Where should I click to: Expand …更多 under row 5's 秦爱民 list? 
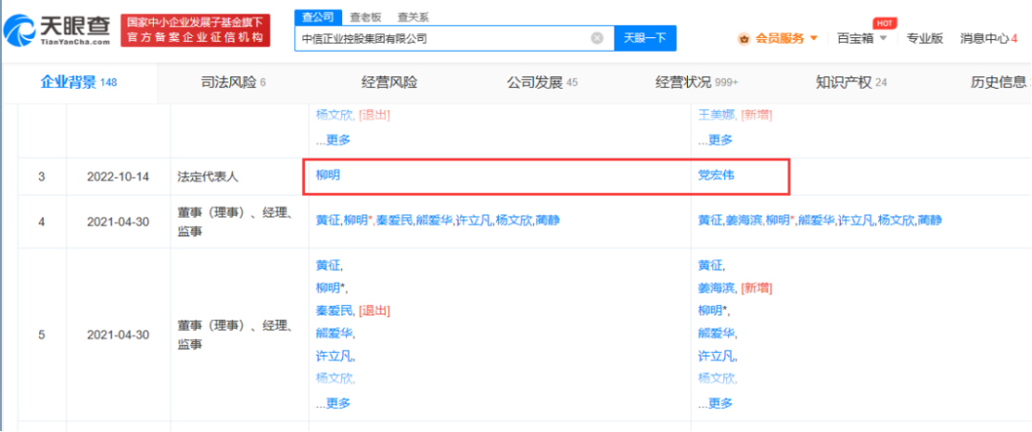pyautogui.click(x=333, y=403)
